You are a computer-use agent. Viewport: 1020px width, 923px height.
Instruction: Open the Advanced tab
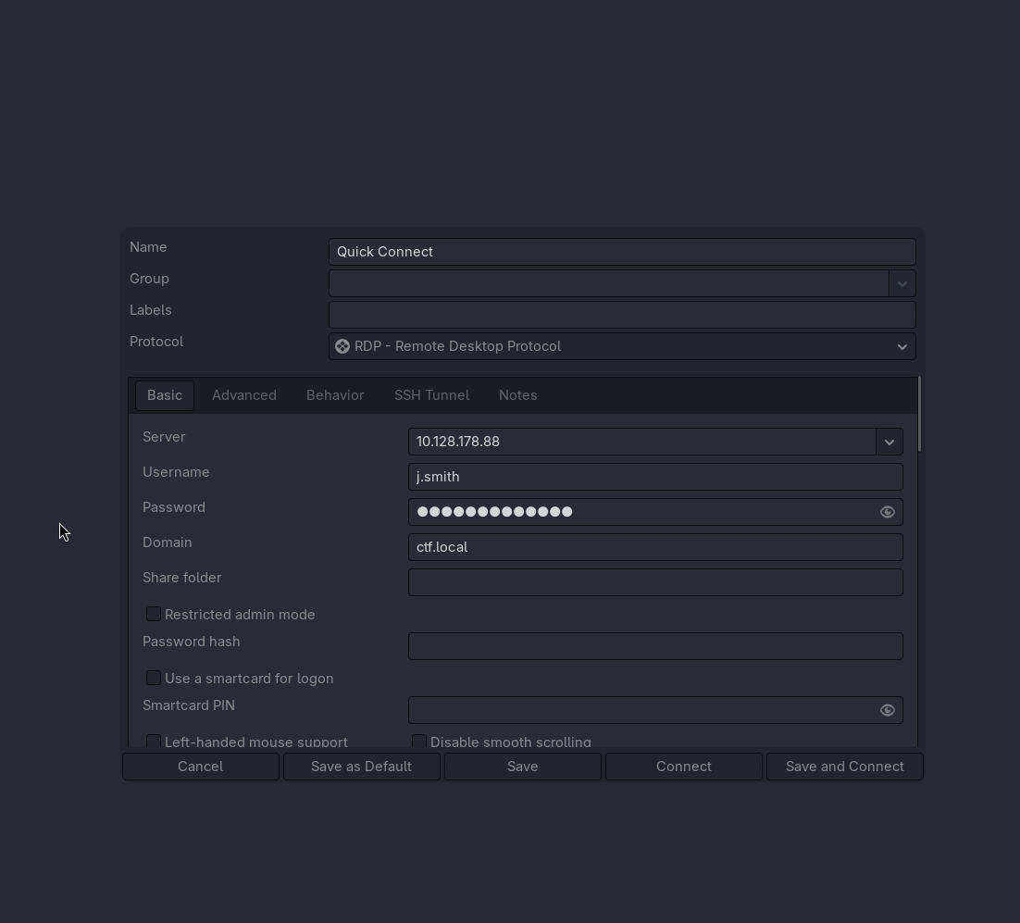[244, 395]
